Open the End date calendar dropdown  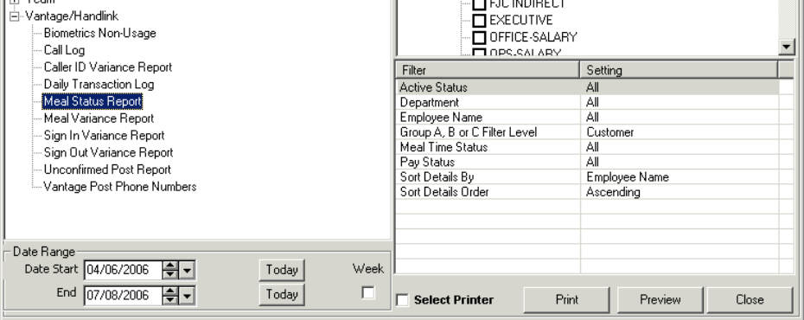pos(187,296)
